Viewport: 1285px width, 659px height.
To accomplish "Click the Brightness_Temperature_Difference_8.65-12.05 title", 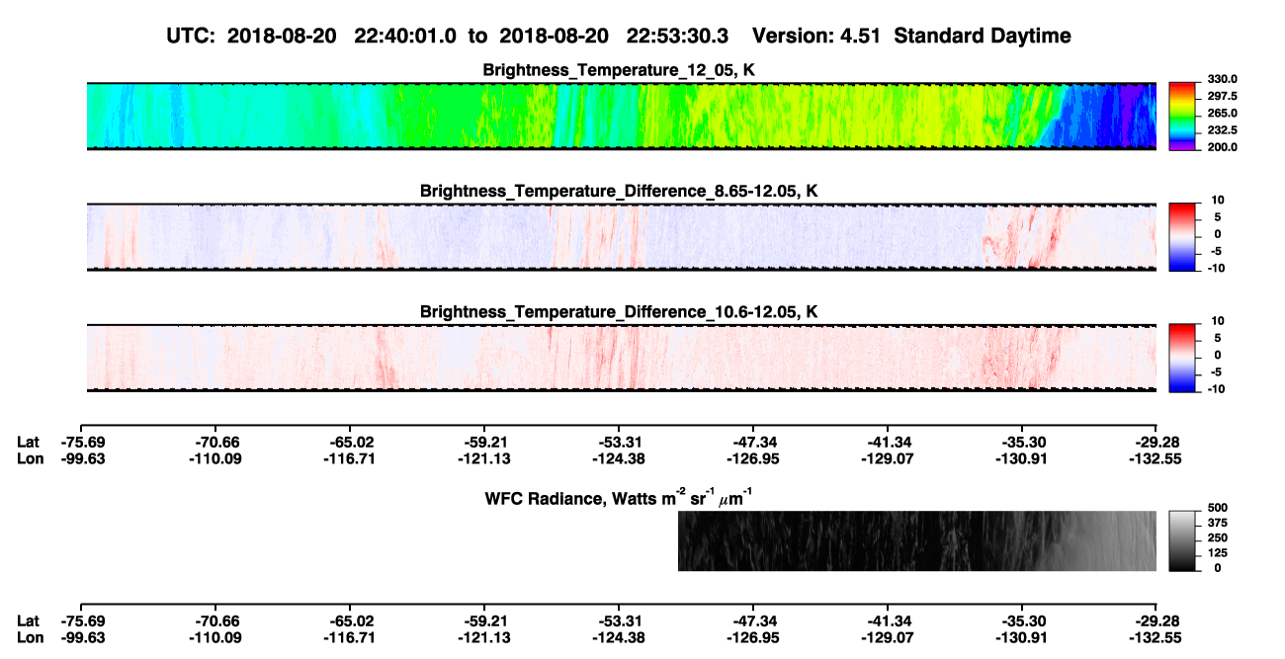I will 620,191.
